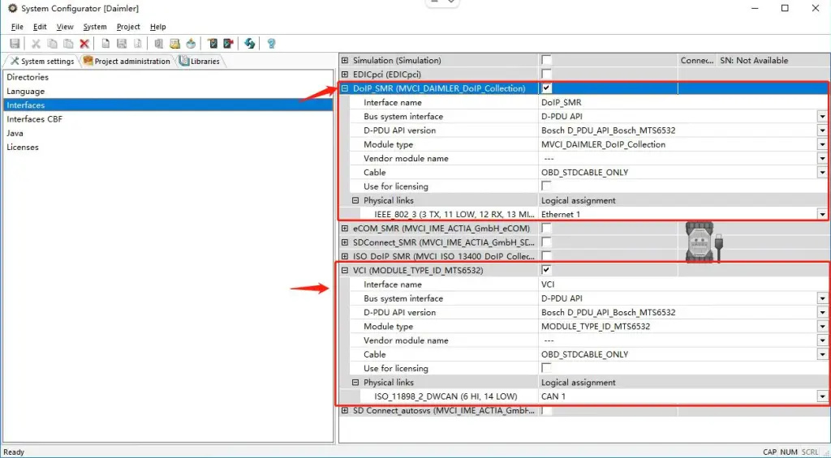The image size is (831, 458).
Task: Click the red X delete icon
Action: click(x=84, y=44)
